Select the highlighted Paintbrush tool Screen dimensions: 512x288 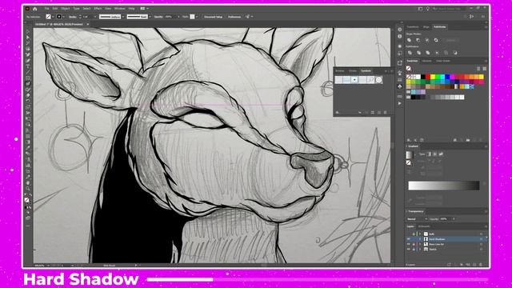pyautogui.click(x=28, y=83)
